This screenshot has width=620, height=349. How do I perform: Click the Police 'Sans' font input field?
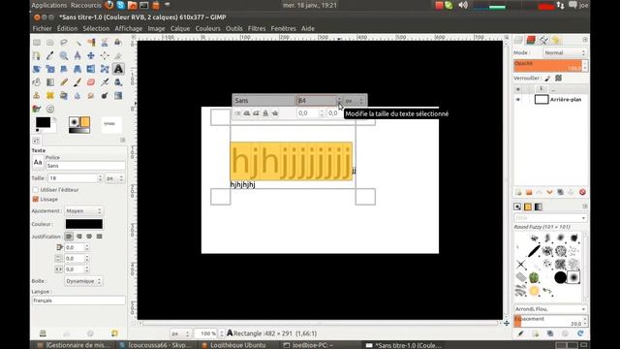click(85, 166)
